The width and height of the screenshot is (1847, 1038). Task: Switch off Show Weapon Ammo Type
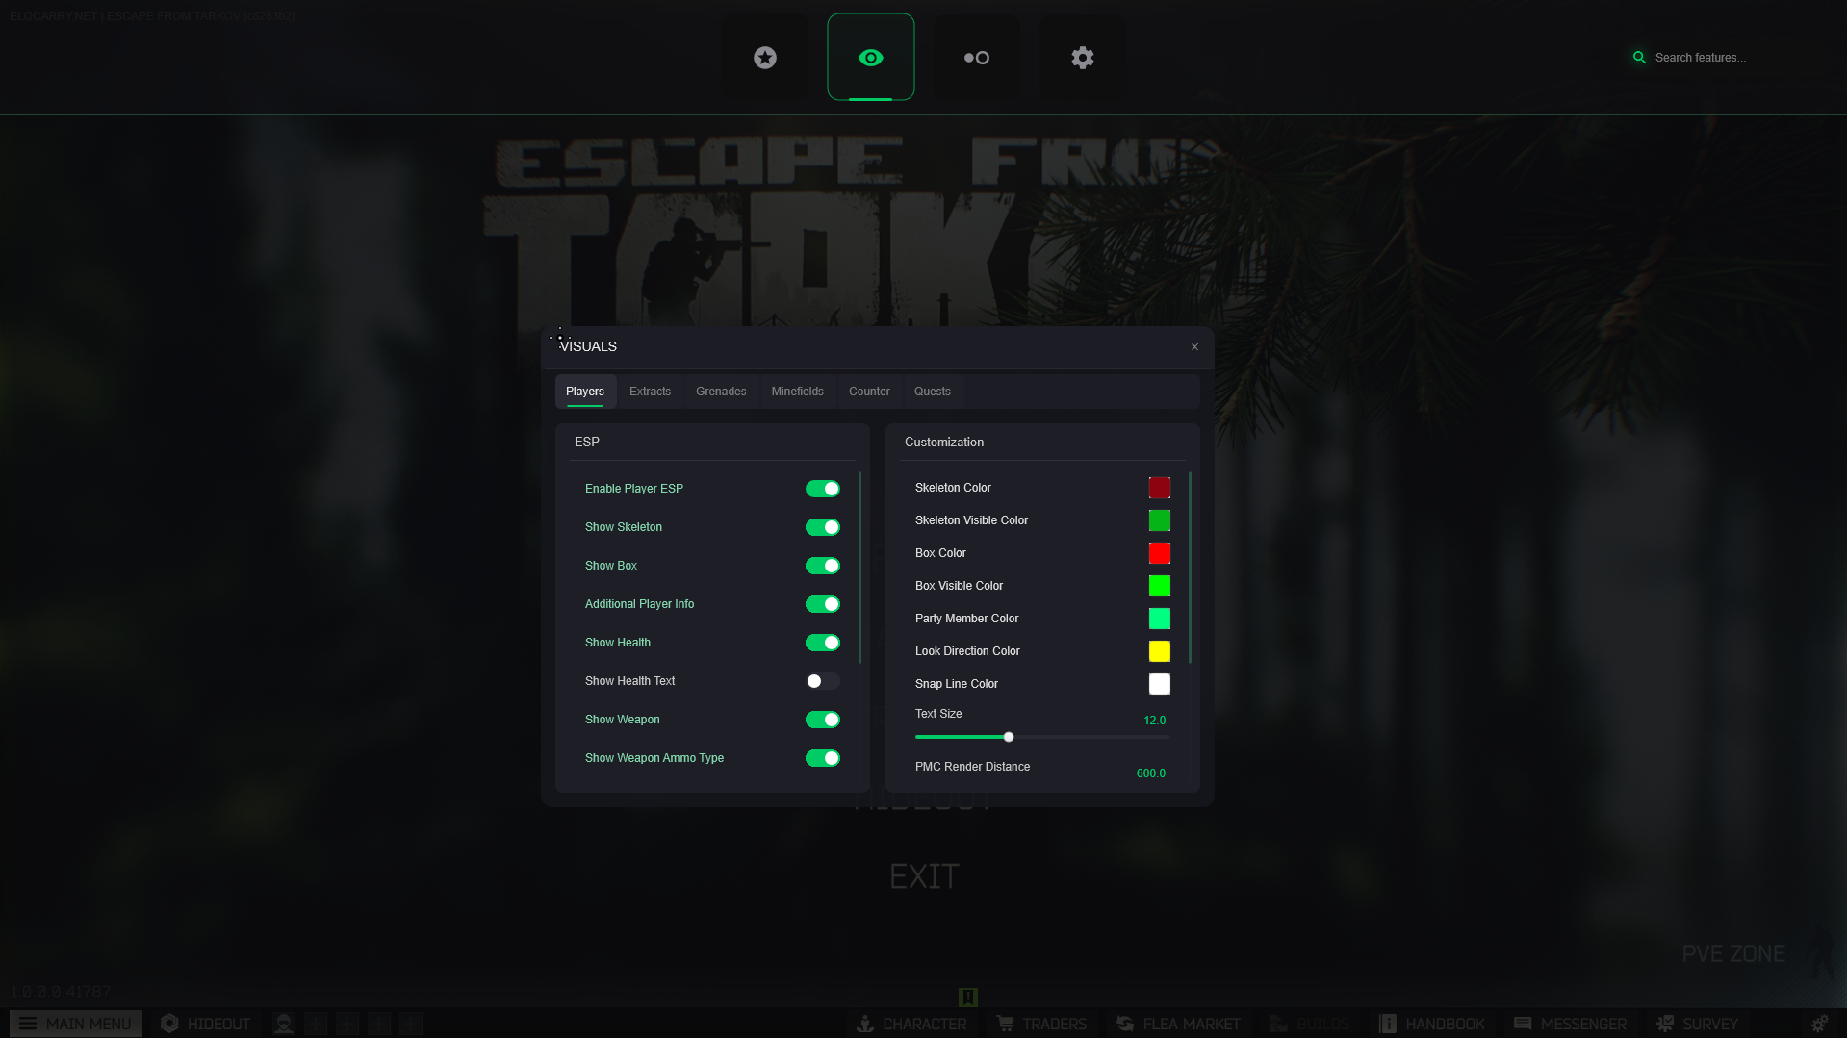[822, 758]
